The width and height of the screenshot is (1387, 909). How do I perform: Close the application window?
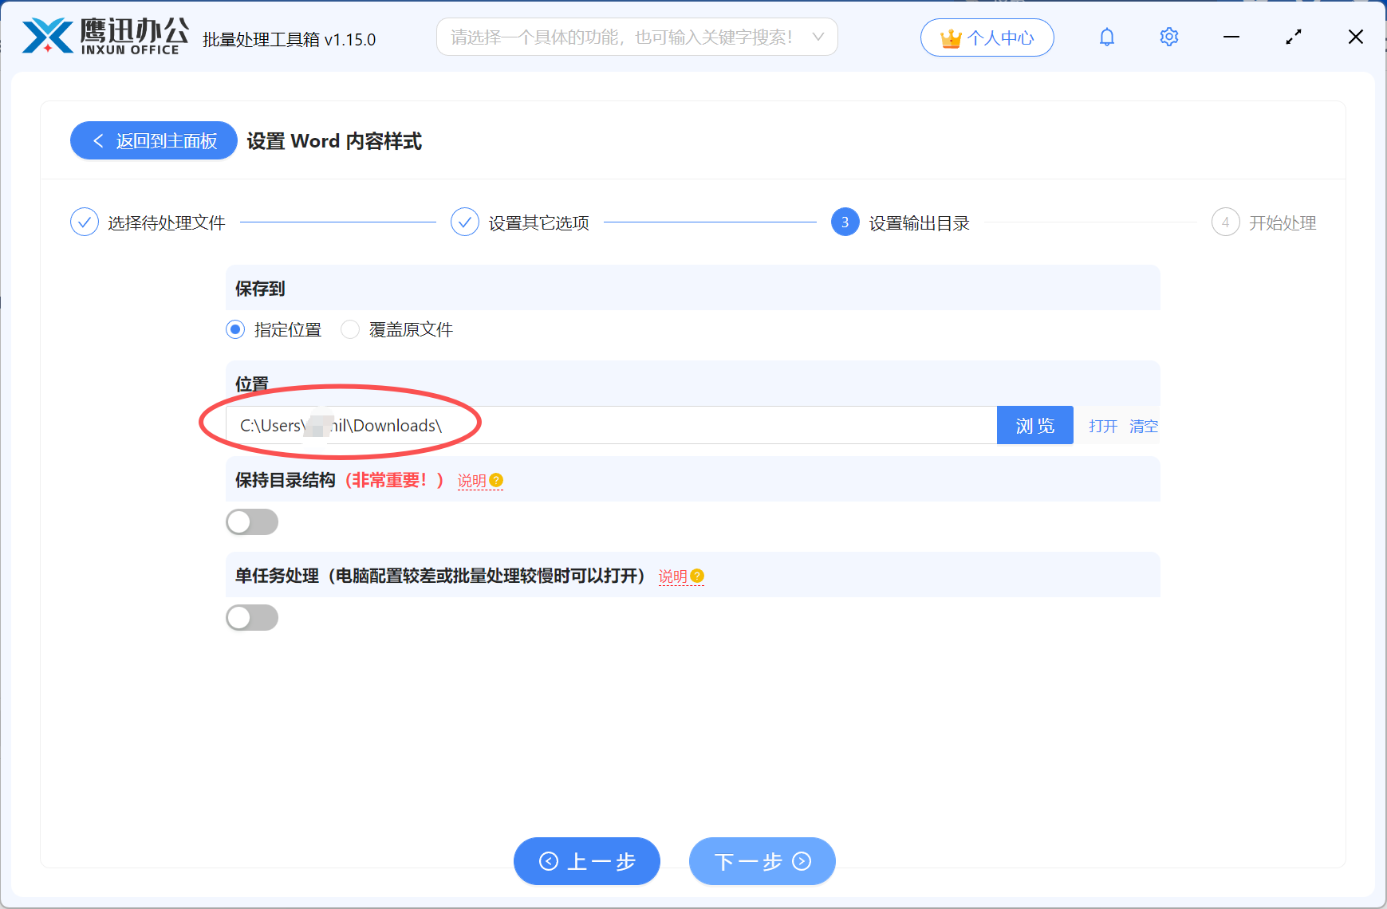coord(1356,37)
